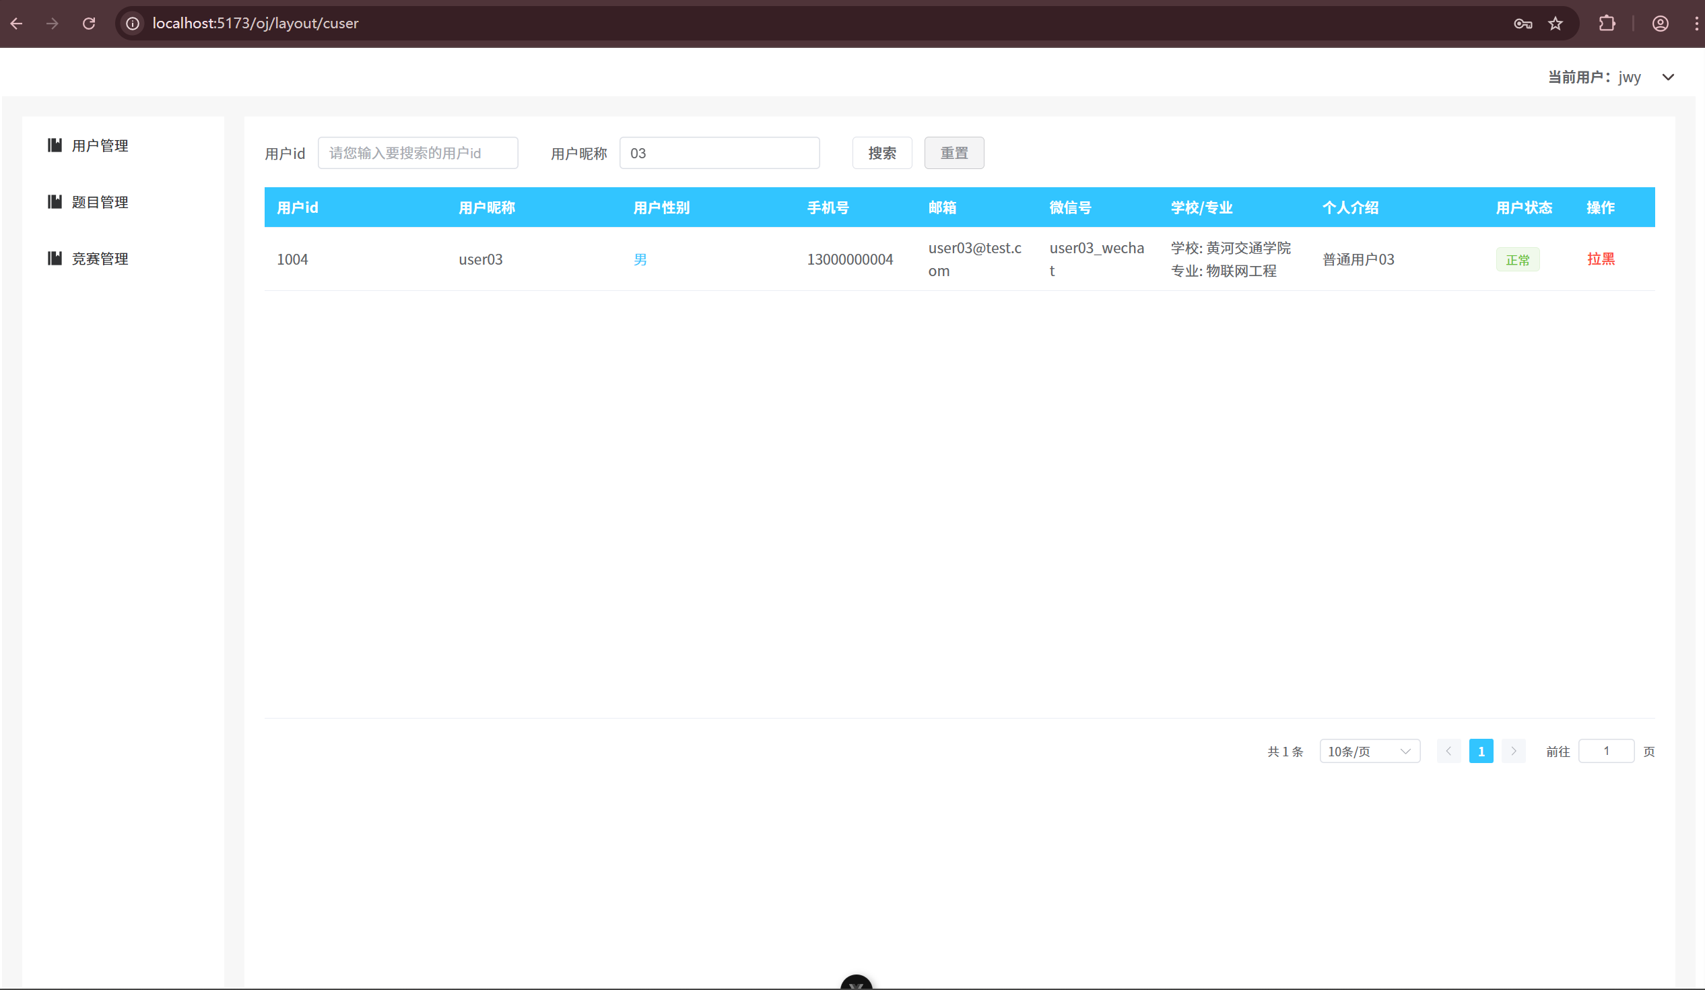
Task: Bookmark this page with the star icon
Action: [x=1556, y=24]
